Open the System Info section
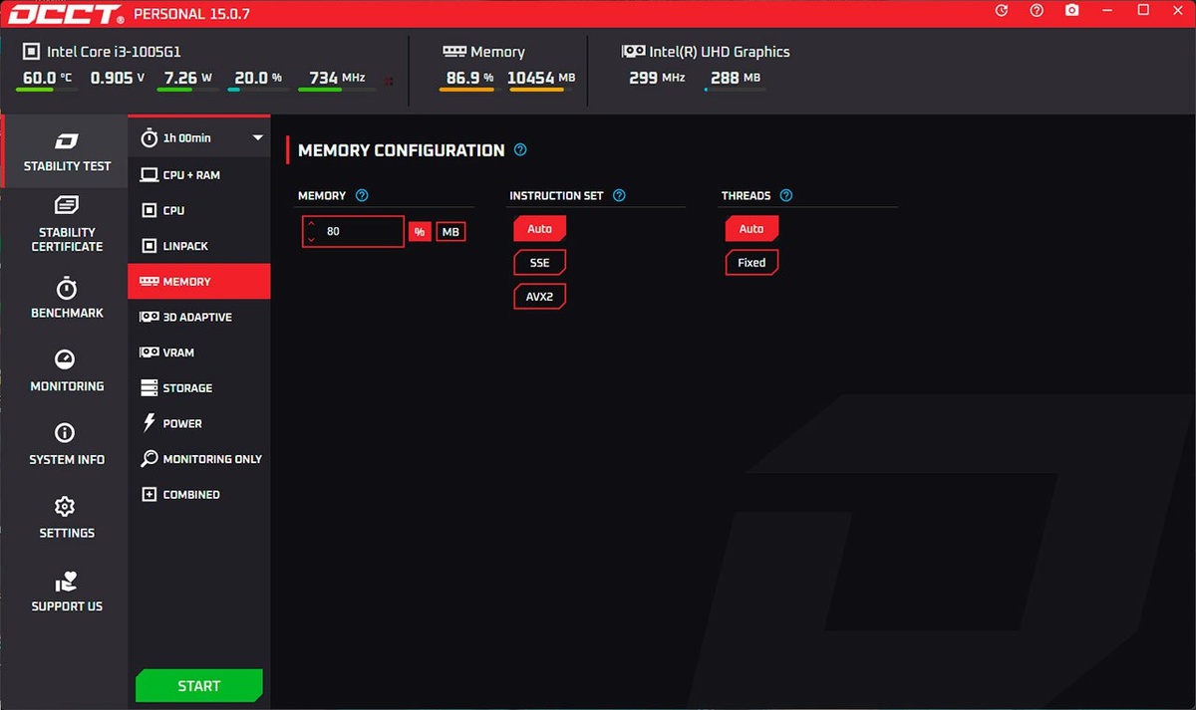This screenshot has height=710, width=1196. [x=67, y=445]
